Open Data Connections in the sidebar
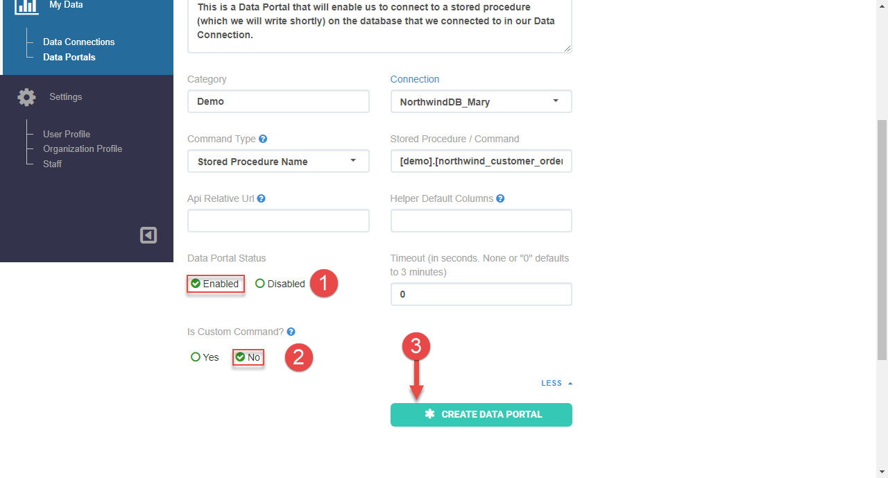Screen dimensions: 888x478 tap(79, 42)
